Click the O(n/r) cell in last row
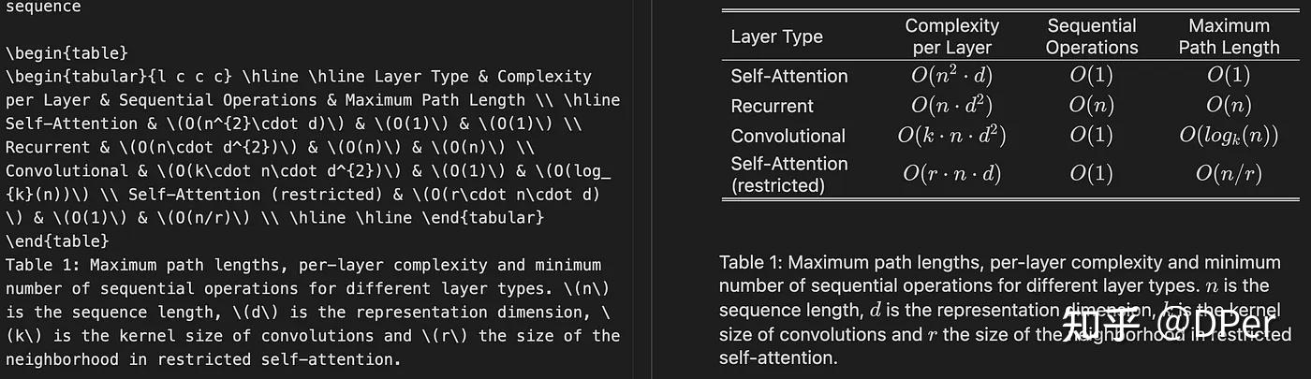The image size is (1311, 379). [1229, 173]
